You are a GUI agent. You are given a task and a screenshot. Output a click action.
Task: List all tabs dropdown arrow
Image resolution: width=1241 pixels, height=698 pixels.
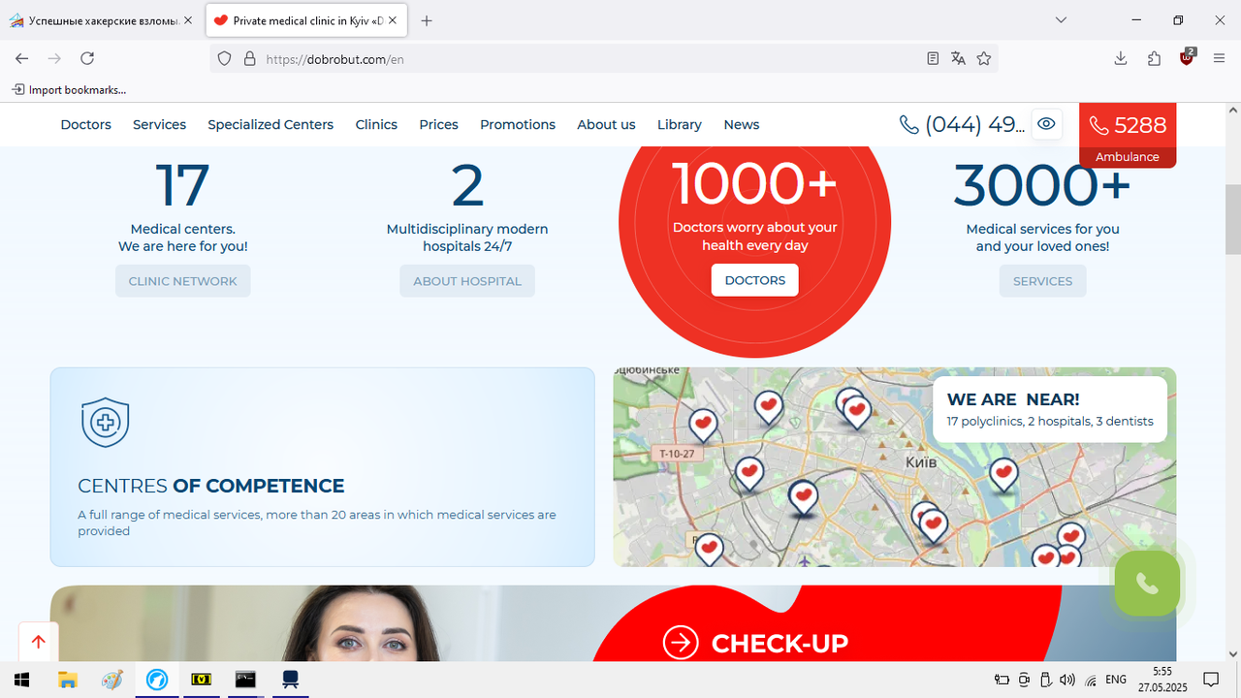(x=1062, y=20)
